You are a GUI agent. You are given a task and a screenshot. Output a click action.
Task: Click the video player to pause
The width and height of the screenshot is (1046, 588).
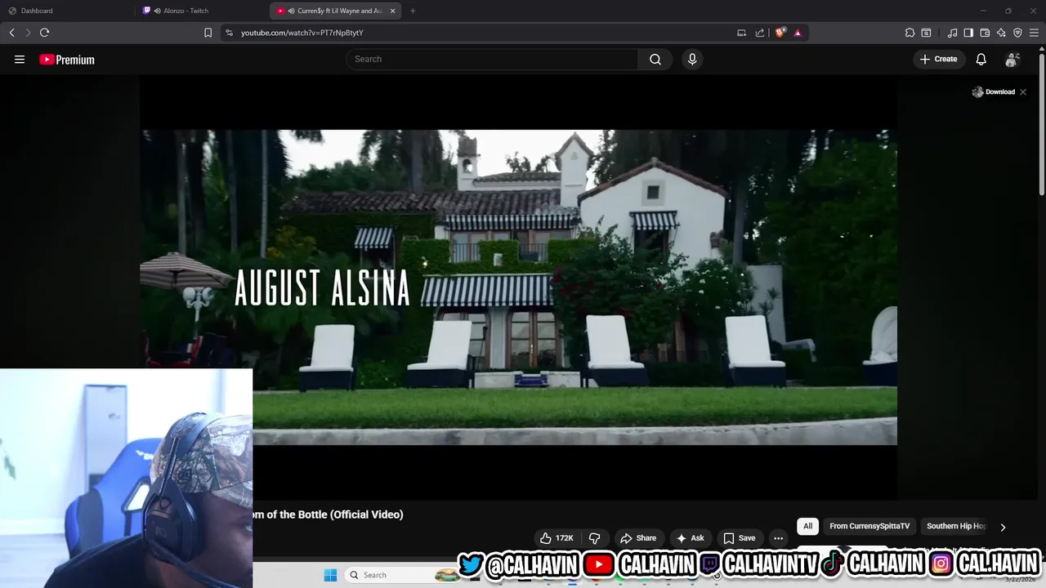pos(519,287)
